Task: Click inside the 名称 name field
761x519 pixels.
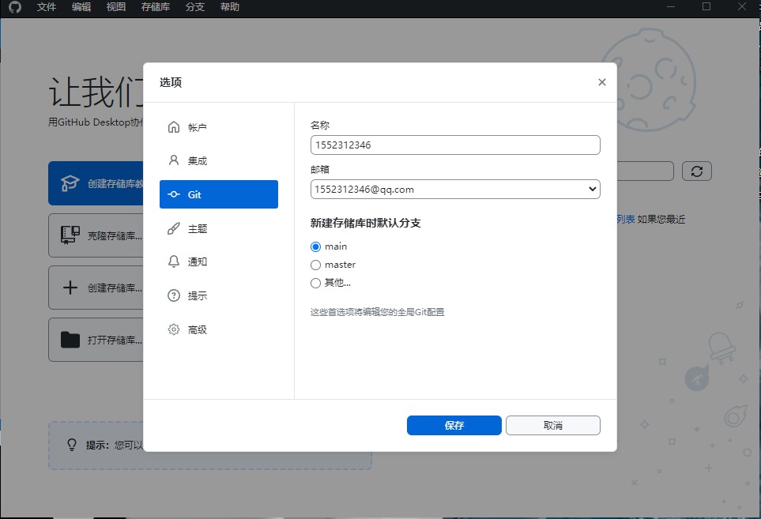Action: coord(454,145)
